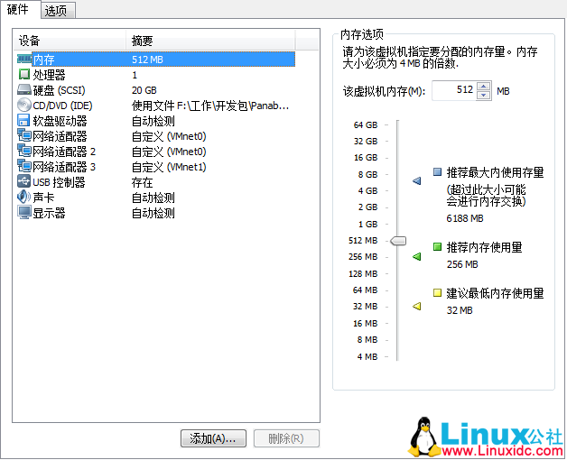Select the USB 控制器 icon
Screen dimensions: 567x460
[24, 182]
